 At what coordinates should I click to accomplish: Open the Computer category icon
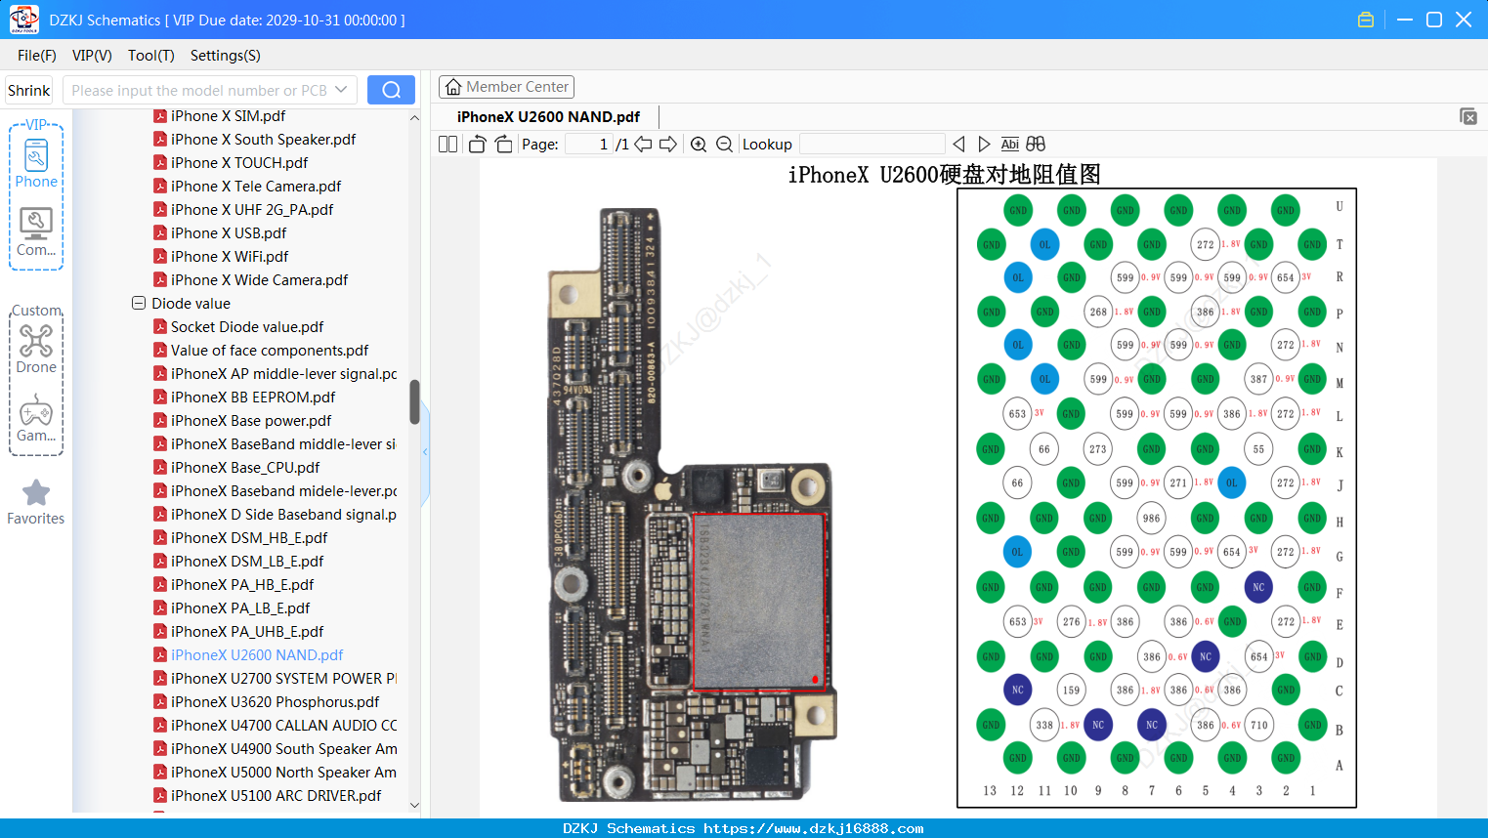(36, 232)
